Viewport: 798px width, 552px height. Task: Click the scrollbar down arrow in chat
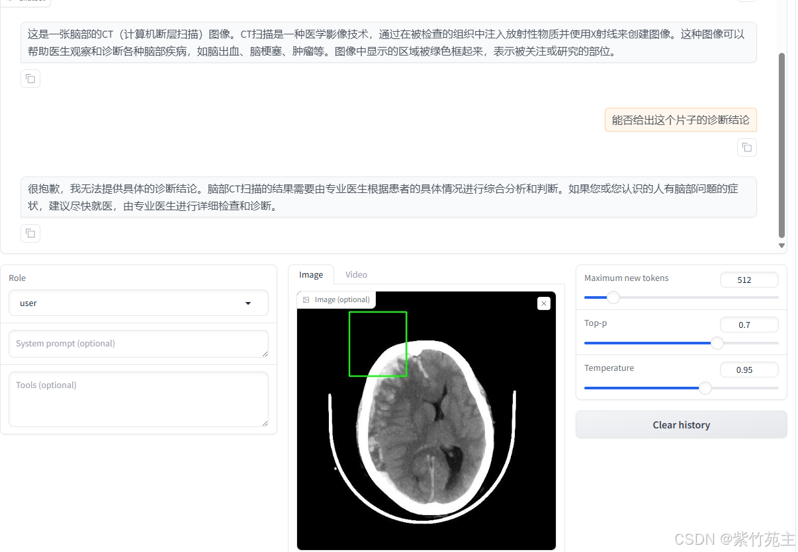(781, 245)
